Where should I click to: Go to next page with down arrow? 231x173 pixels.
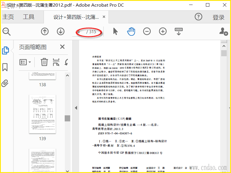pos(61,31)
